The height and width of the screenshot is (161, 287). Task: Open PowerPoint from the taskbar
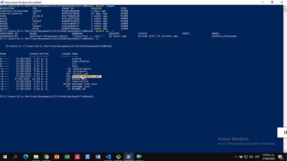(x=57, y=157)
